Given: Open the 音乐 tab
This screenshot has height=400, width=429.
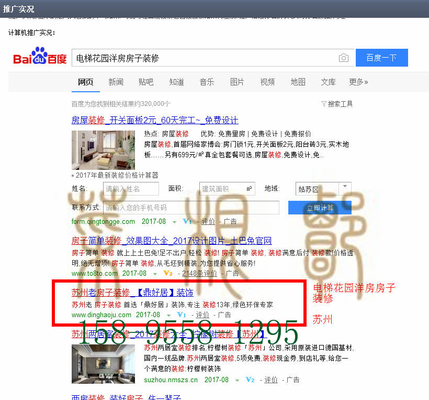Looking at the screenshot, I should [207, 82].
